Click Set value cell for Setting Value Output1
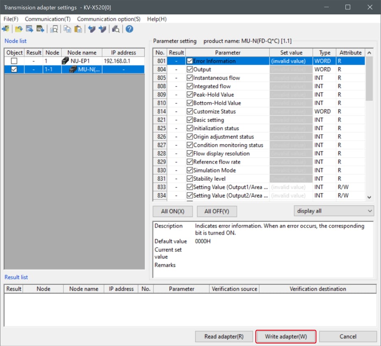The width and height of the screenshot is (381, 346). point(291,187)
